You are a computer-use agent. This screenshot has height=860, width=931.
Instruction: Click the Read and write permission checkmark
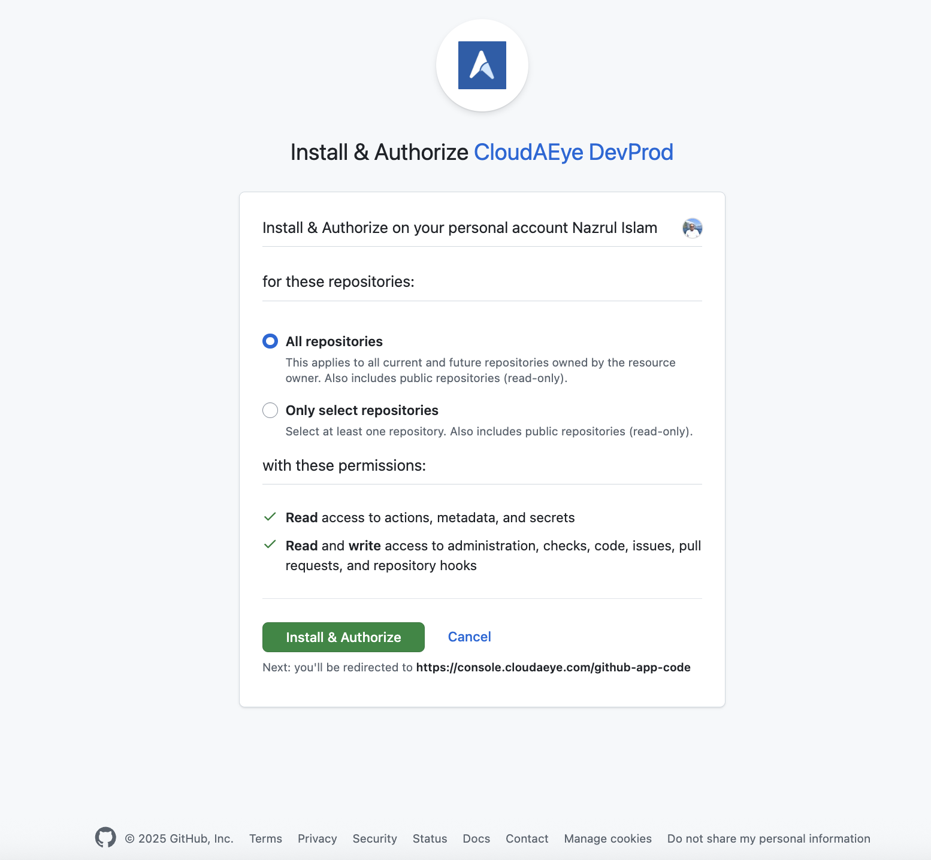(270, 544)
